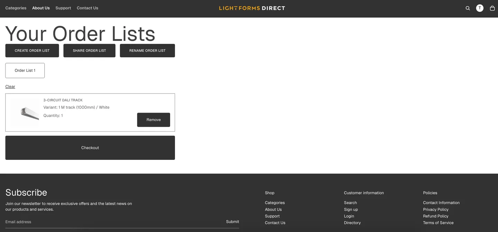Open footer Refund Policy link
The height and width of the screenshot is (232, 498).
[436, 216]
